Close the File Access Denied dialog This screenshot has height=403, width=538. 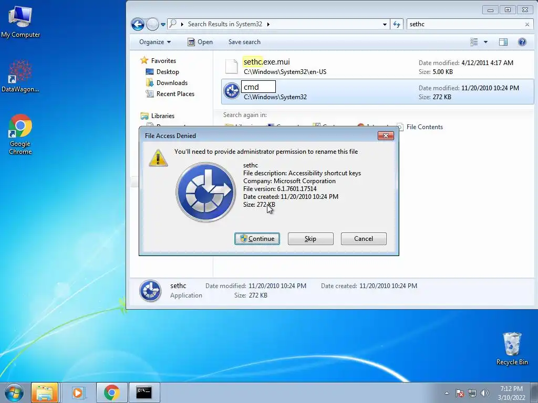[386, 136]
